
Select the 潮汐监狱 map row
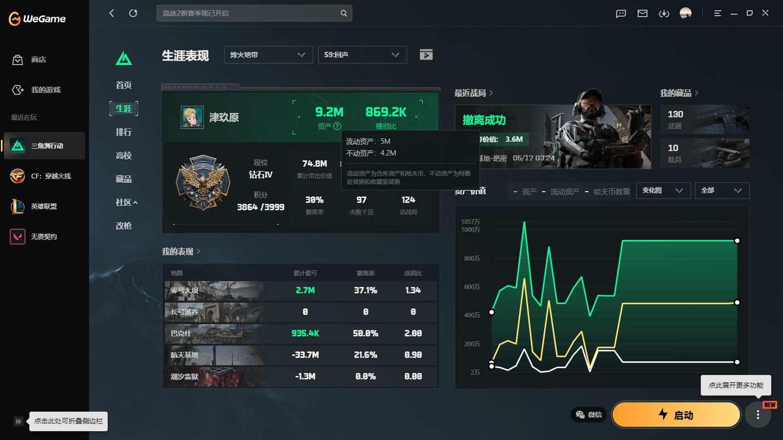[x=301, y=376]
